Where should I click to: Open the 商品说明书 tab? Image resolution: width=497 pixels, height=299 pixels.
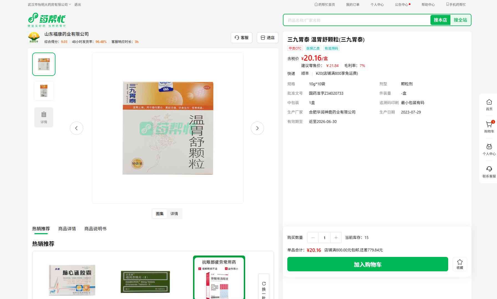coord(95,229)
